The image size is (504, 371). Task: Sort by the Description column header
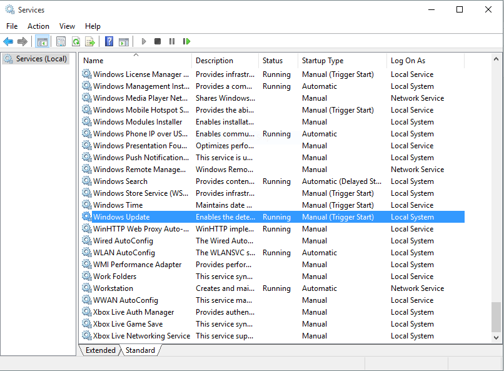[x=226, y=61]
